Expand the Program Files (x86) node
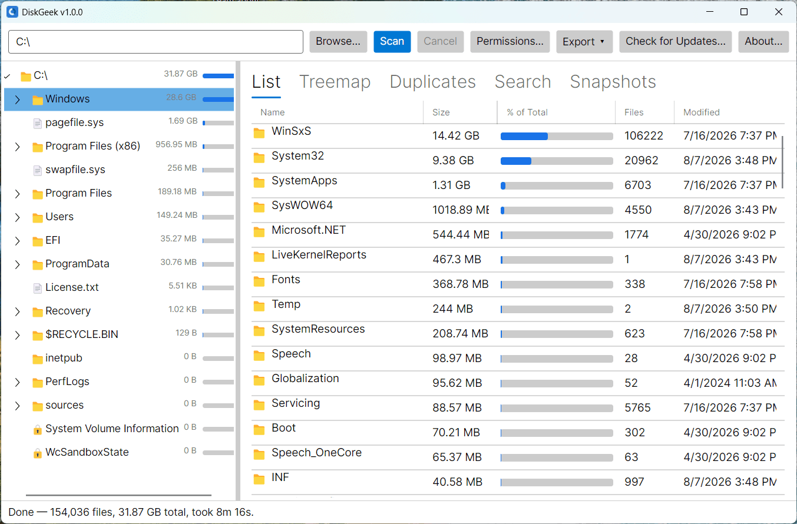The image size is (797, 524). point(17,147)
